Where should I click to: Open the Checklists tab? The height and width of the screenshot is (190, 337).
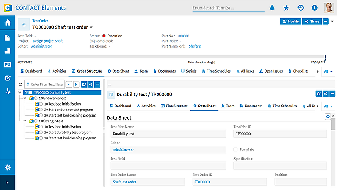pos(298,71)
